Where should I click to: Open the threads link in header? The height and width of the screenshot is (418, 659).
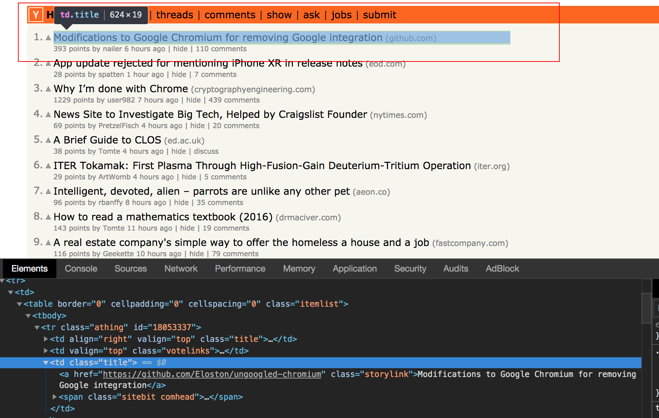[x=175, y=15]
